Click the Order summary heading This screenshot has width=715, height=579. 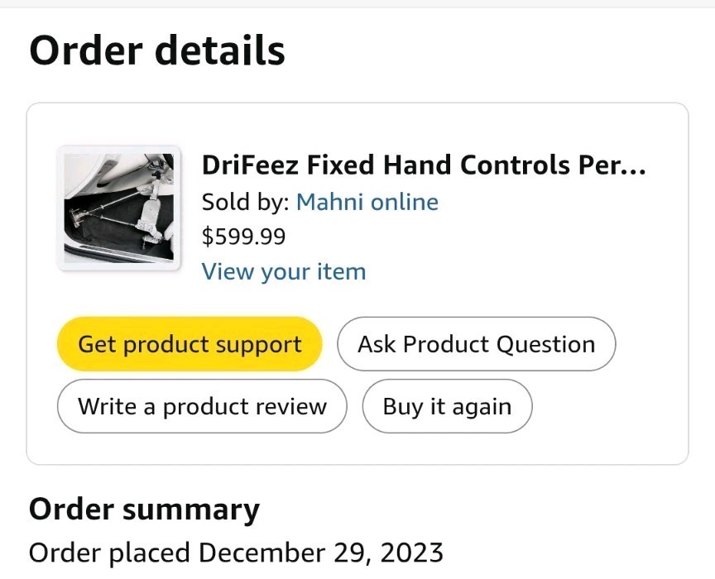(144, 510)
